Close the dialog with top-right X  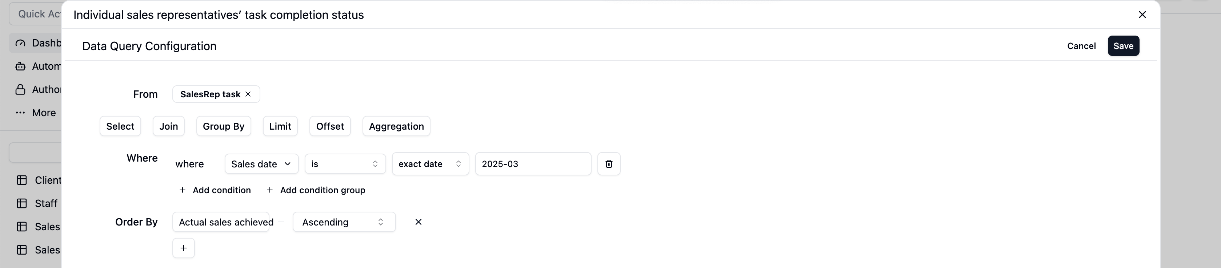point(1142,15)
